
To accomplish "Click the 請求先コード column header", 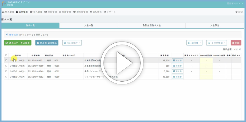I will coord(69,55).
